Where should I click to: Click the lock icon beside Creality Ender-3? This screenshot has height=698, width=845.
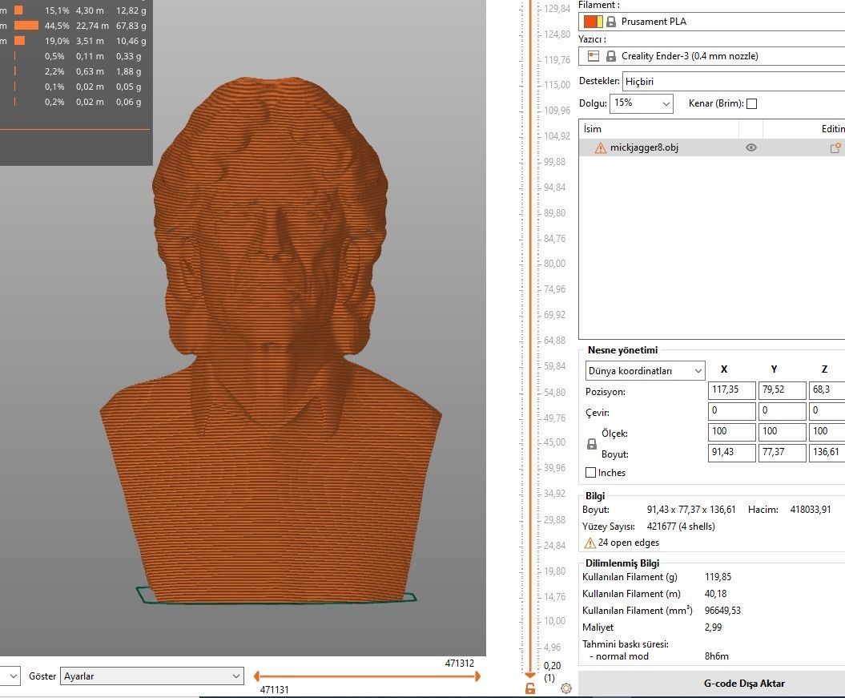[x=611, y=56]
